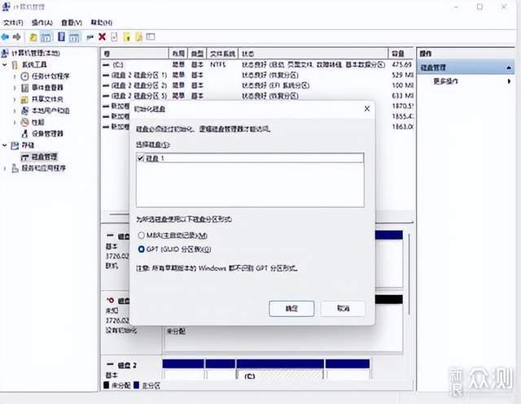Screen dimensions: 521x404
Task: Click the 计算机管理 title bar app icon
Action: pyautogui.click(x=6, y=7)
